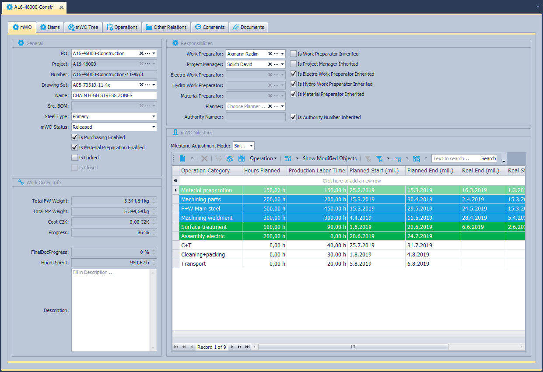Enable the Is Locked checkbox
This screenshot has height=372, width=543.
tap(74, 158)
